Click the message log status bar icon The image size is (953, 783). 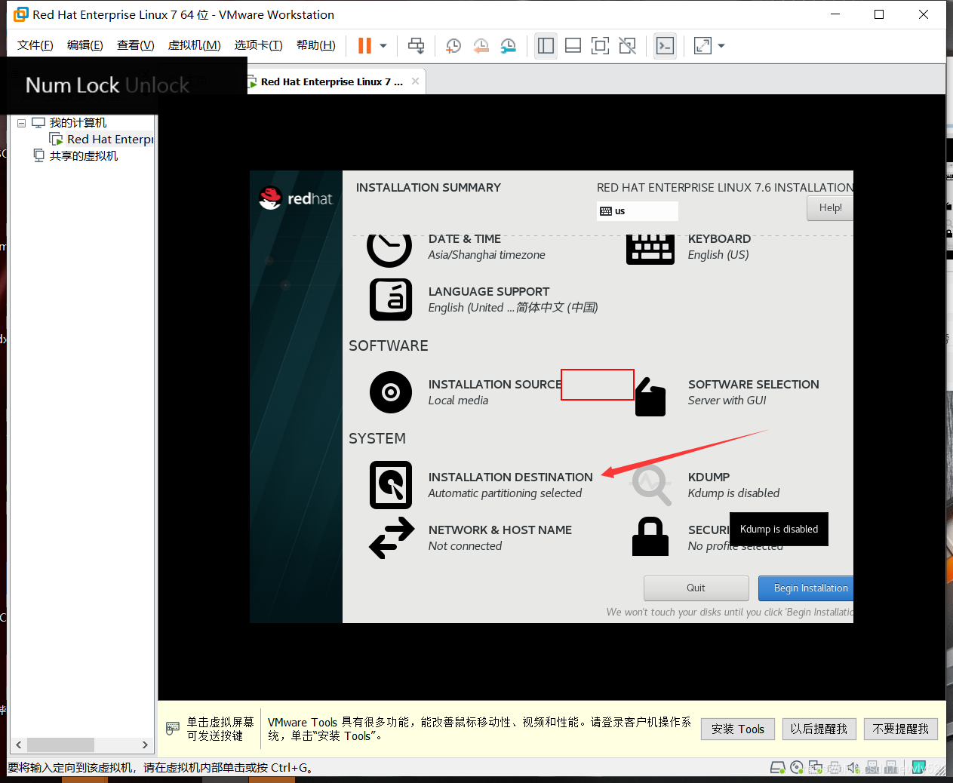point(919,768)
